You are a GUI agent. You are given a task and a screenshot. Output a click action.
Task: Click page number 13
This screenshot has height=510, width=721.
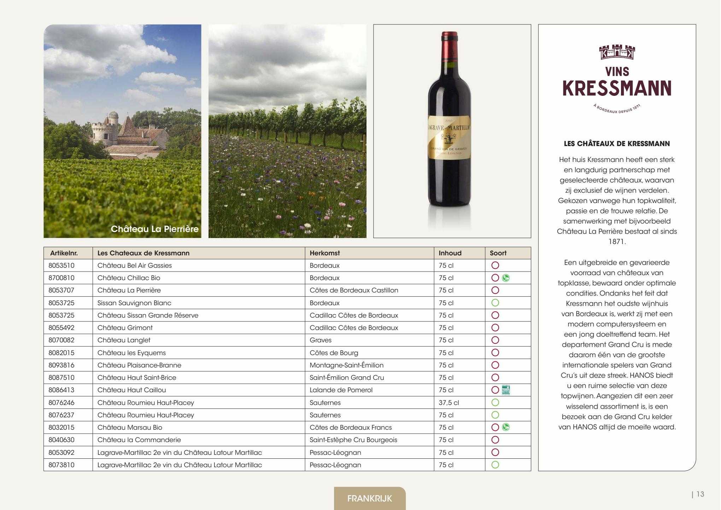[x=700, y=494]
